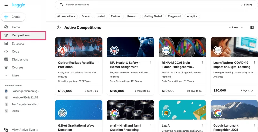Screen dimensions: 258x132
Task: Click the $100,000 prize on Optiver card
Action: (65, 91)
